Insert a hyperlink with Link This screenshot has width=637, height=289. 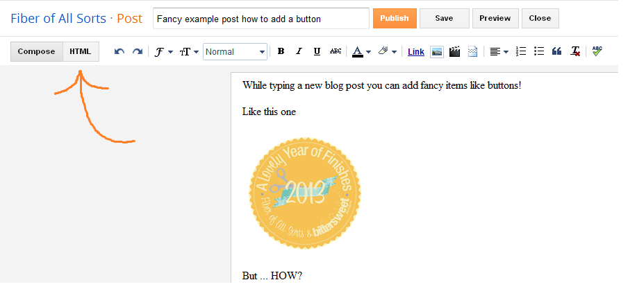(x=416, y=52)
